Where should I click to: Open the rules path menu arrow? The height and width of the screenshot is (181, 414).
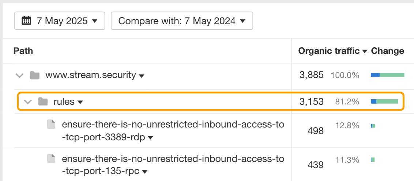coord(80,102)
